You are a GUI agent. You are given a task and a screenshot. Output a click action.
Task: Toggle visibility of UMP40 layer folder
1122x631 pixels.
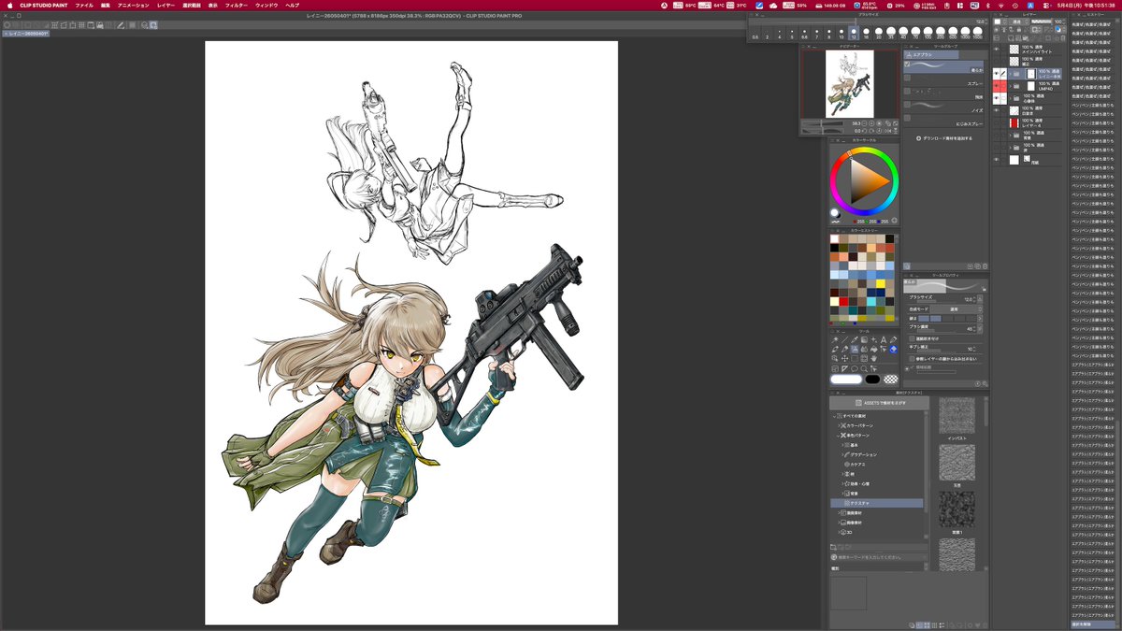996,86
